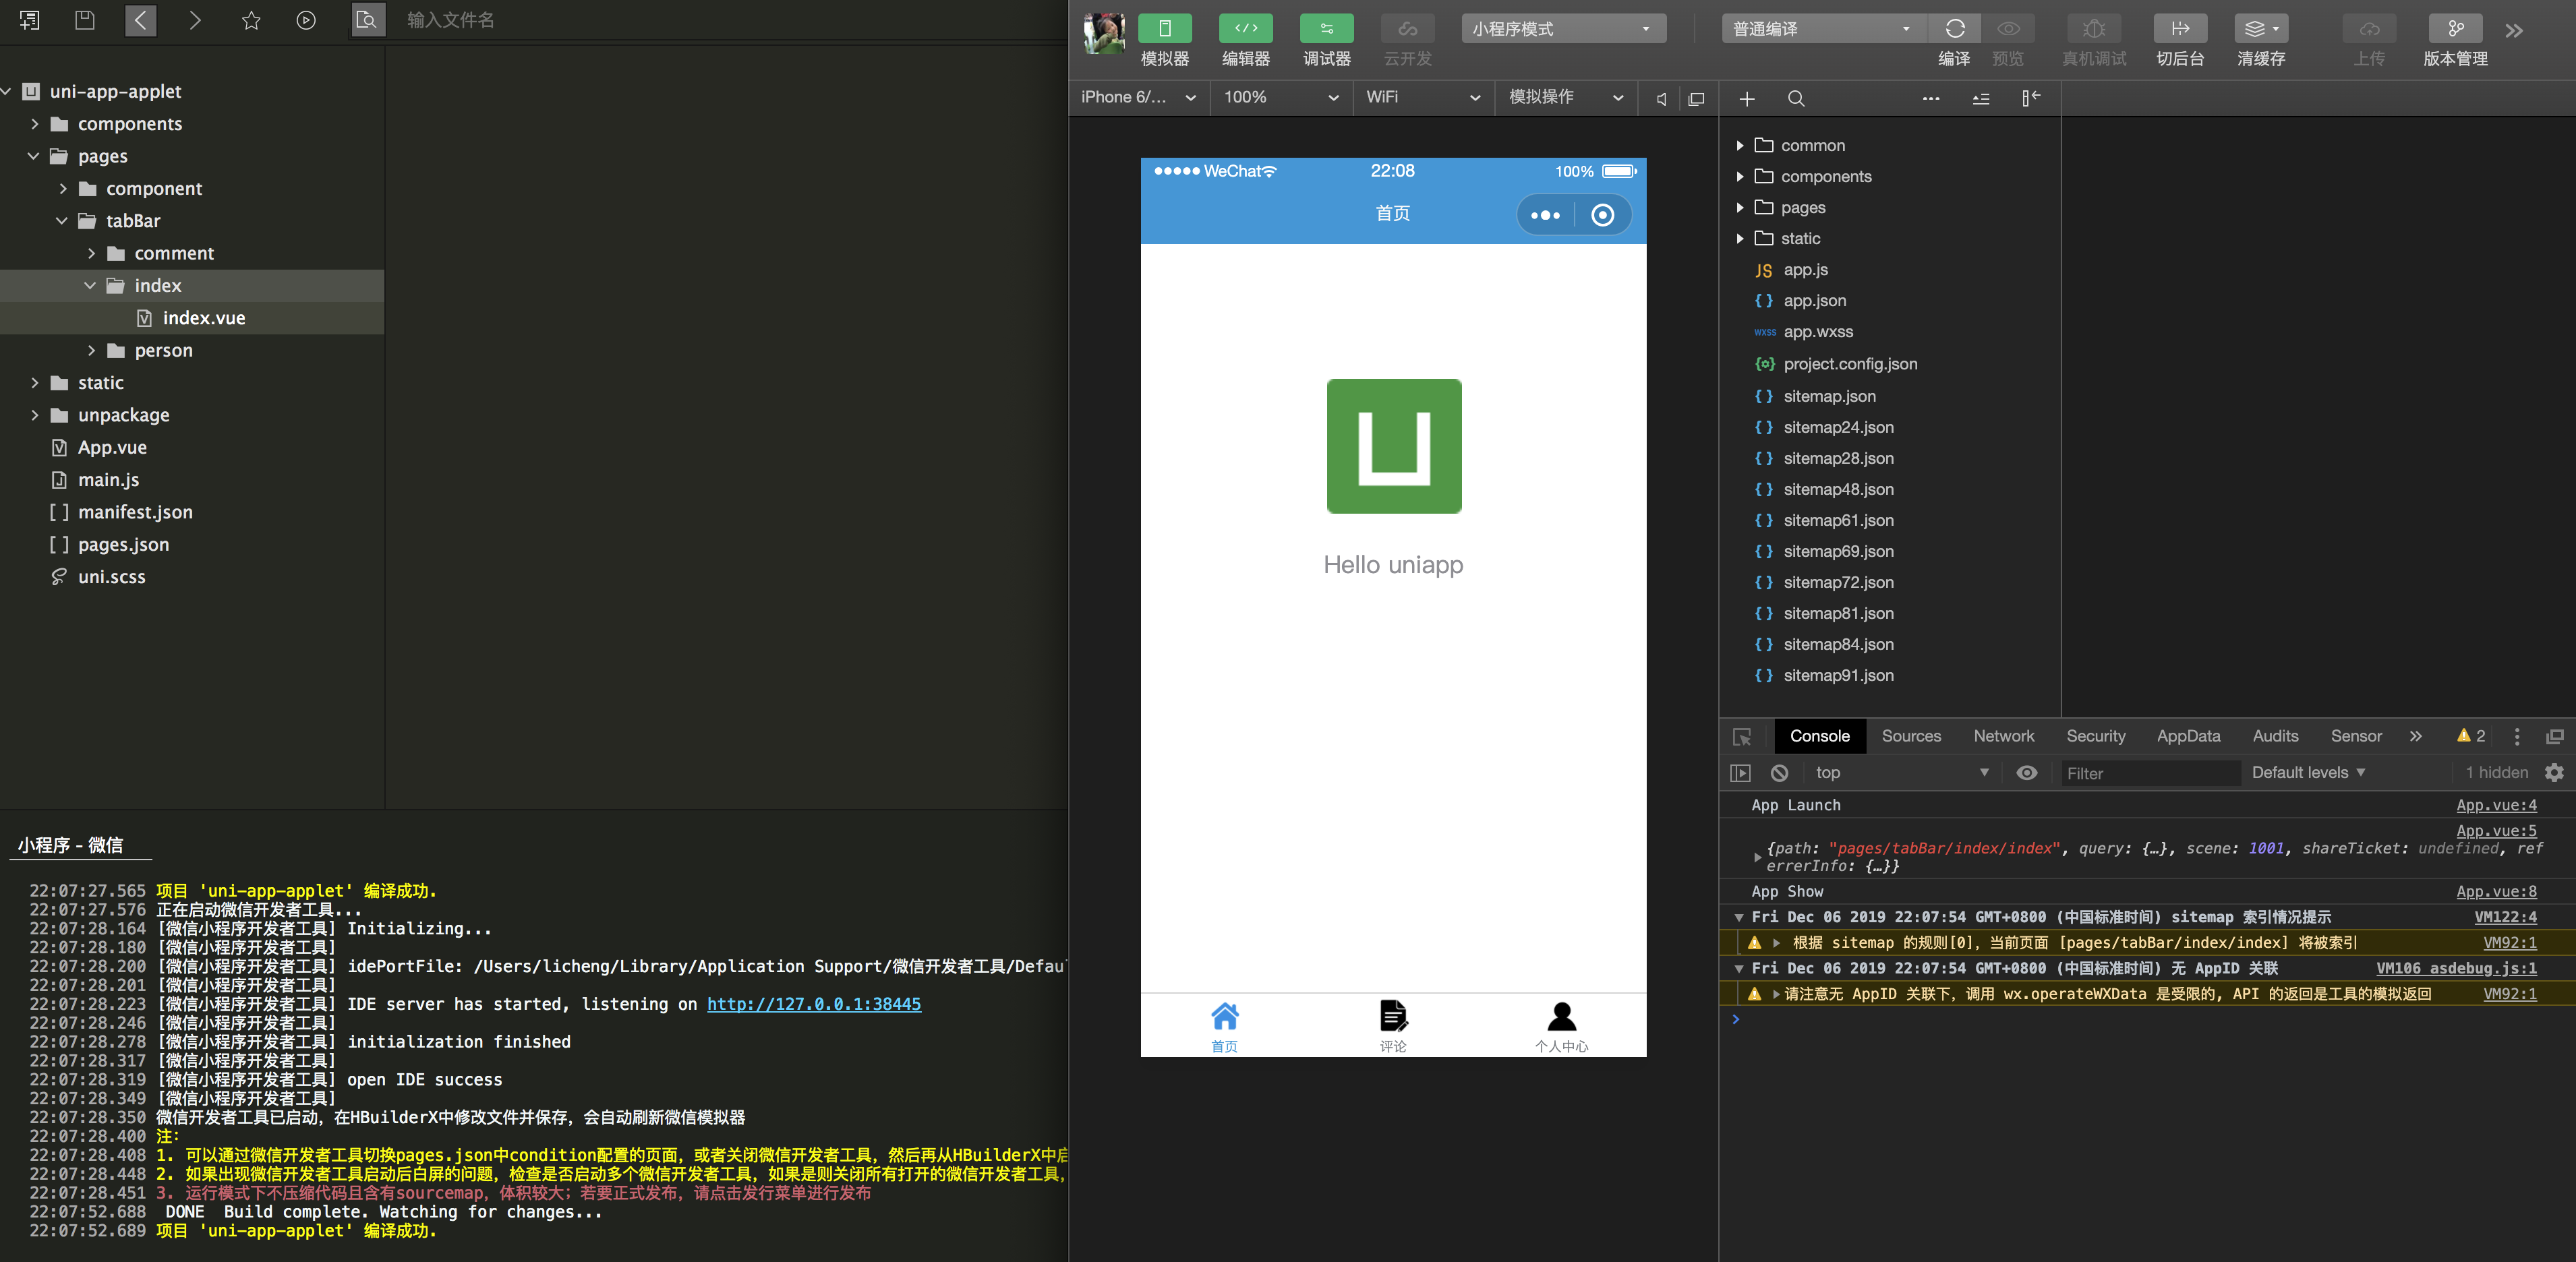
Task: Click the 清缓存 clear cache icon
Action: point(2260,28)
